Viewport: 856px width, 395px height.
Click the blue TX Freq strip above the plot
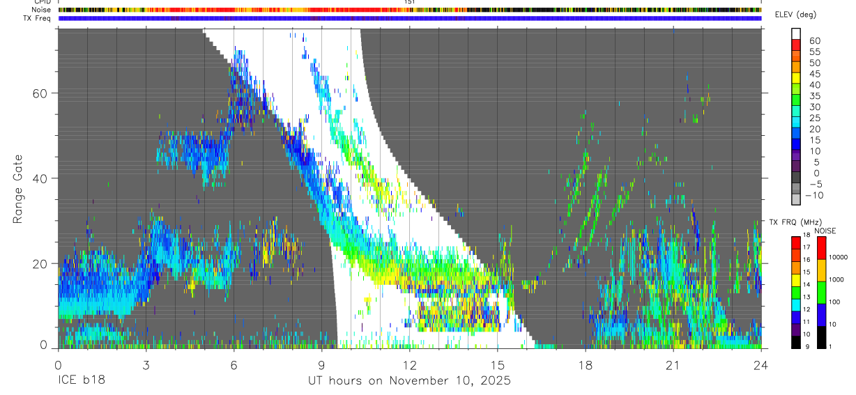[410, 18]
